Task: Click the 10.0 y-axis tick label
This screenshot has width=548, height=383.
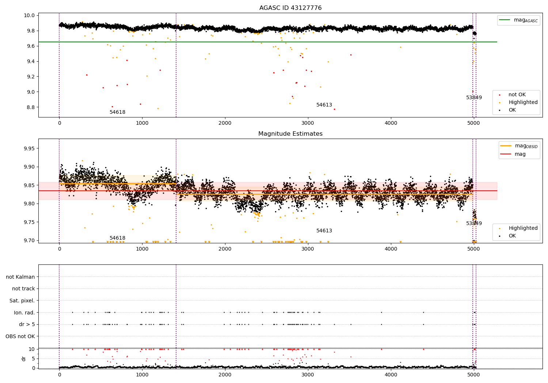Action: 29,16
